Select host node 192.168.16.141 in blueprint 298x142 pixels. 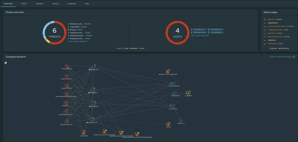click(92, 119)
